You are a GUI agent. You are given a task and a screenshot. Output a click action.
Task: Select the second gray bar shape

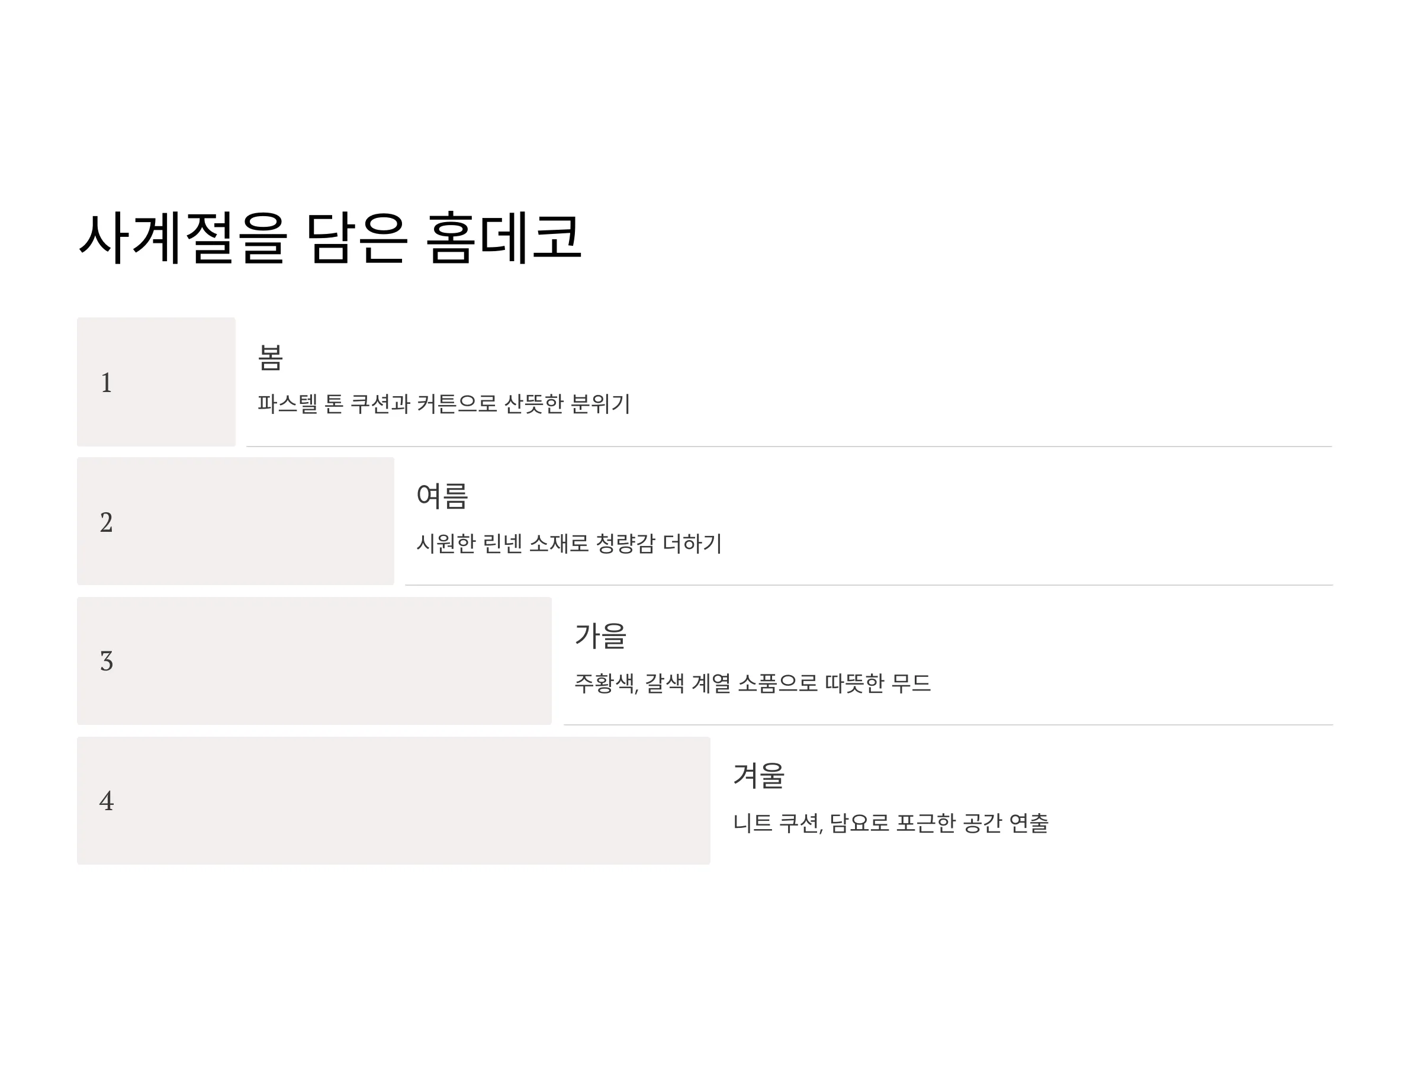coord(236,521)
